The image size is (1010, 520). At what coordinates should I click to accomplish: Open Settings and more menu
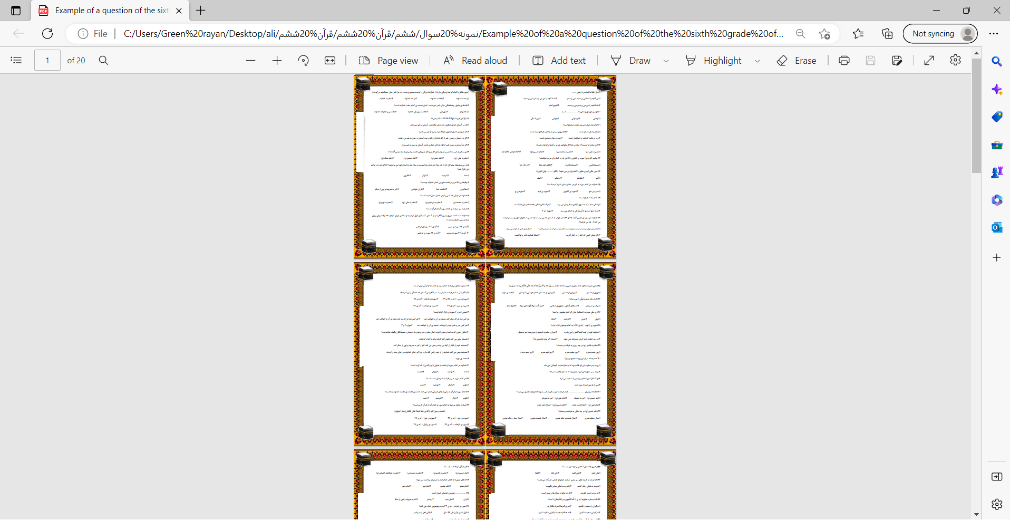tap(994, 34)
